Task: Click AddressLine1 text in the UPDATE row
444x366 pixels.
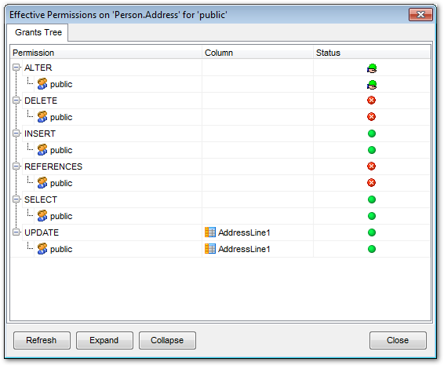Action: (244, 232)
